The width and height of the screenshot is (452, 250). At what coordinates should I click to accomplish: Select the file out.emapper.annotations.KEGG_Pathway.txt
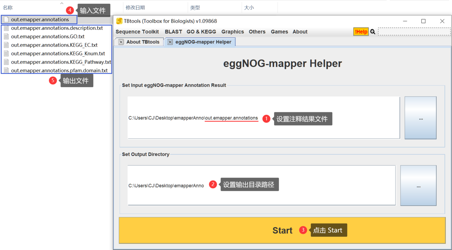point(61,62)
